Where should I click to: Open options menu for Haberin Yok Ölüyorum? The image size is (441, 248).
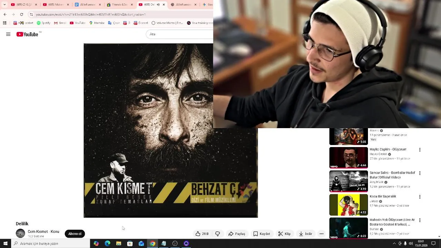click(x=420, y=220)
